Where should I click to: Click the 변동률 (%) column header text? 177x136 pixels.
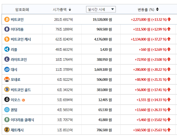click(x=146, y=9)
